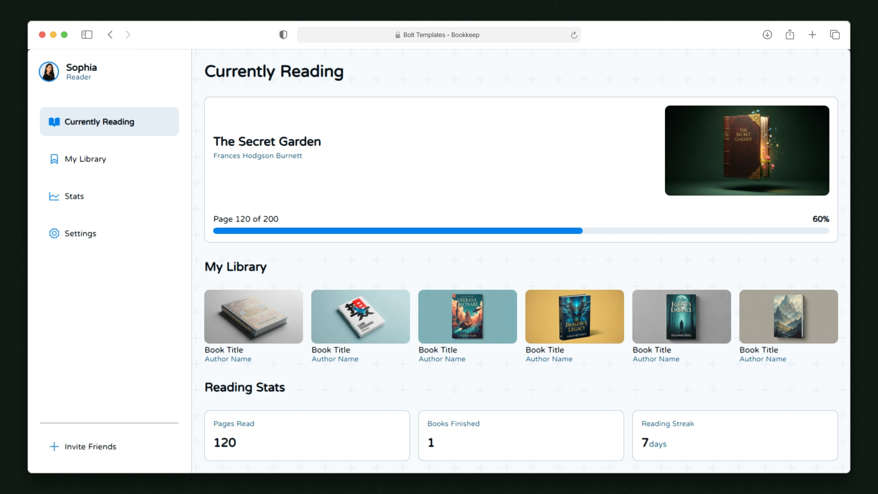Image resolution: width=878 pixels, height=494 pixels.
Task: Open a new tab with plus icon
Action: [x=812, y=35]
